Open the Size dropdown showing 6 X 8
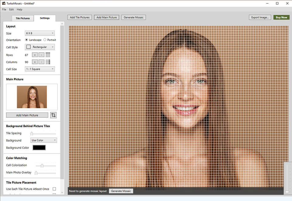Image resolution: width=292 pixels, height=201 pixels. [40, 33]
